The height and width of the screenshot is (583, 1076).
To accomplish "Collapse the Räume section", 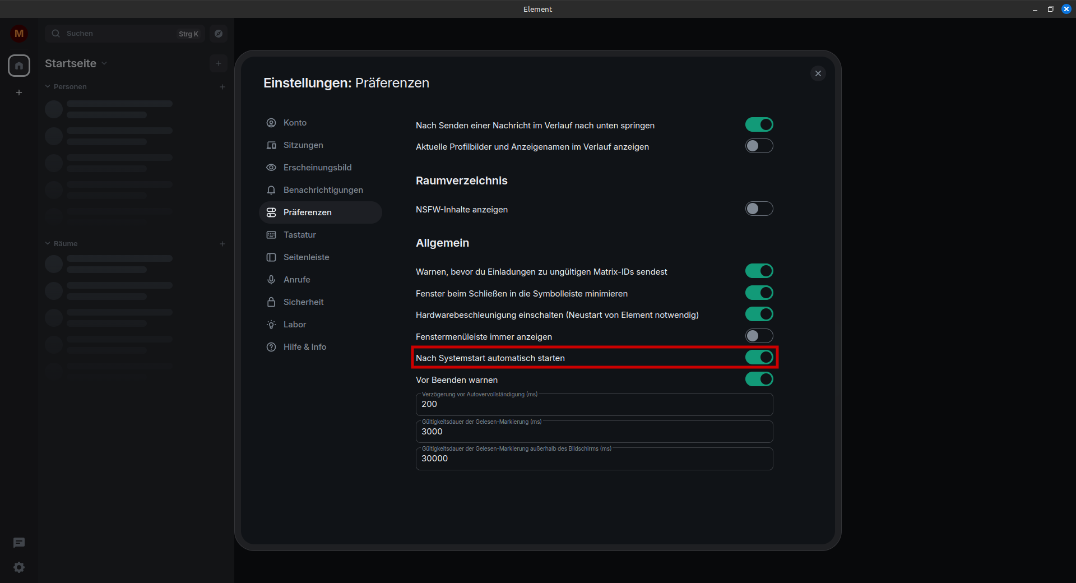I will point(48,244).
